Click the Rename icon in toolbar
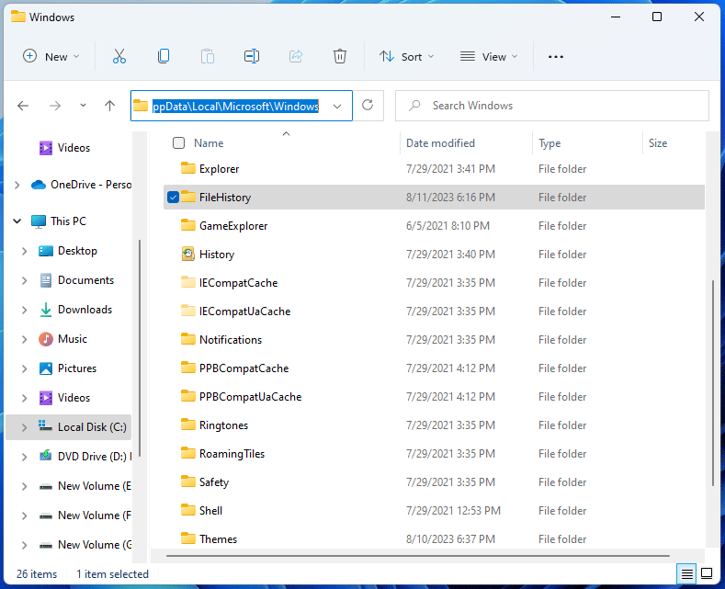 252,56
